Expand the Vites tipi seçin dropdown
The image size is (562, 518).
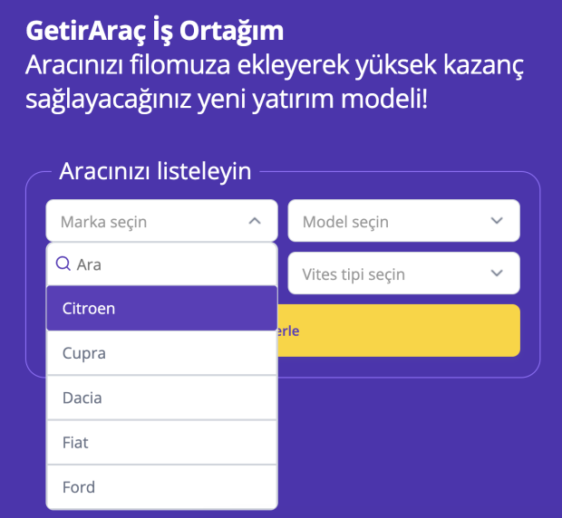tap(403, 273)
